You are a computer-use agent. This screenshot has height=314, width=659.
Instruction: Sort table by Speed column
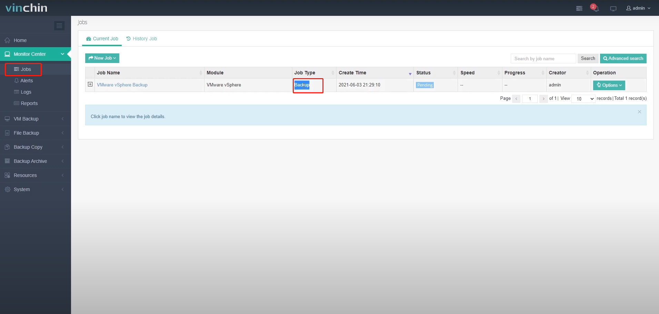480,73
